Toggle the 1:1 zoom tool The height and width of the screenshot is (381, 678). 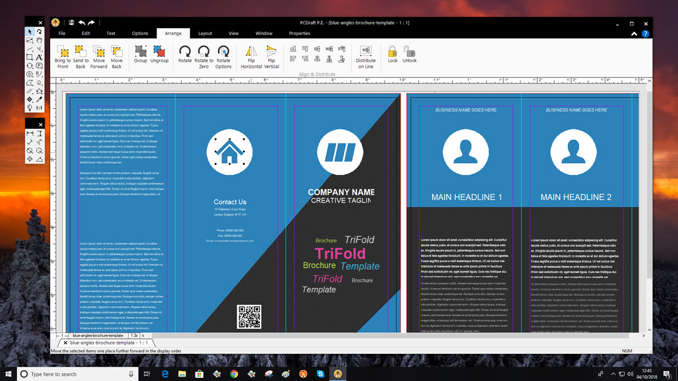(x=39, y=108)
